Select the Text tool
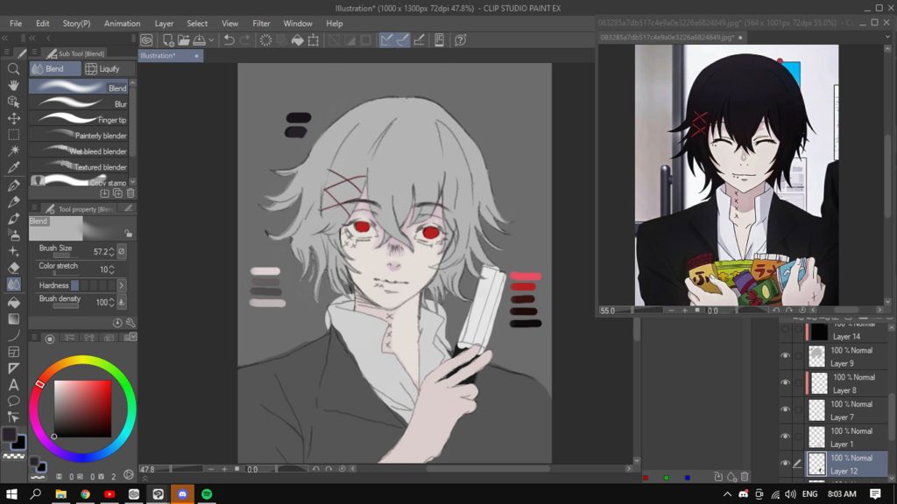The height and width of the screenshot is (504, 897). pyautogui.click(x=14, y=385)
